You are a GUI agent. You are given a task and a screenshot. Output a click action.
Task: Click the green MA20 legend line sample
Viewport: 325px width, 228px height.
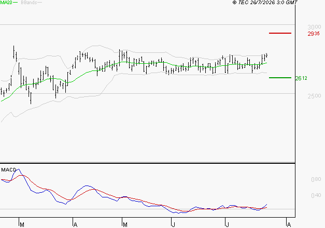point(16,3)
